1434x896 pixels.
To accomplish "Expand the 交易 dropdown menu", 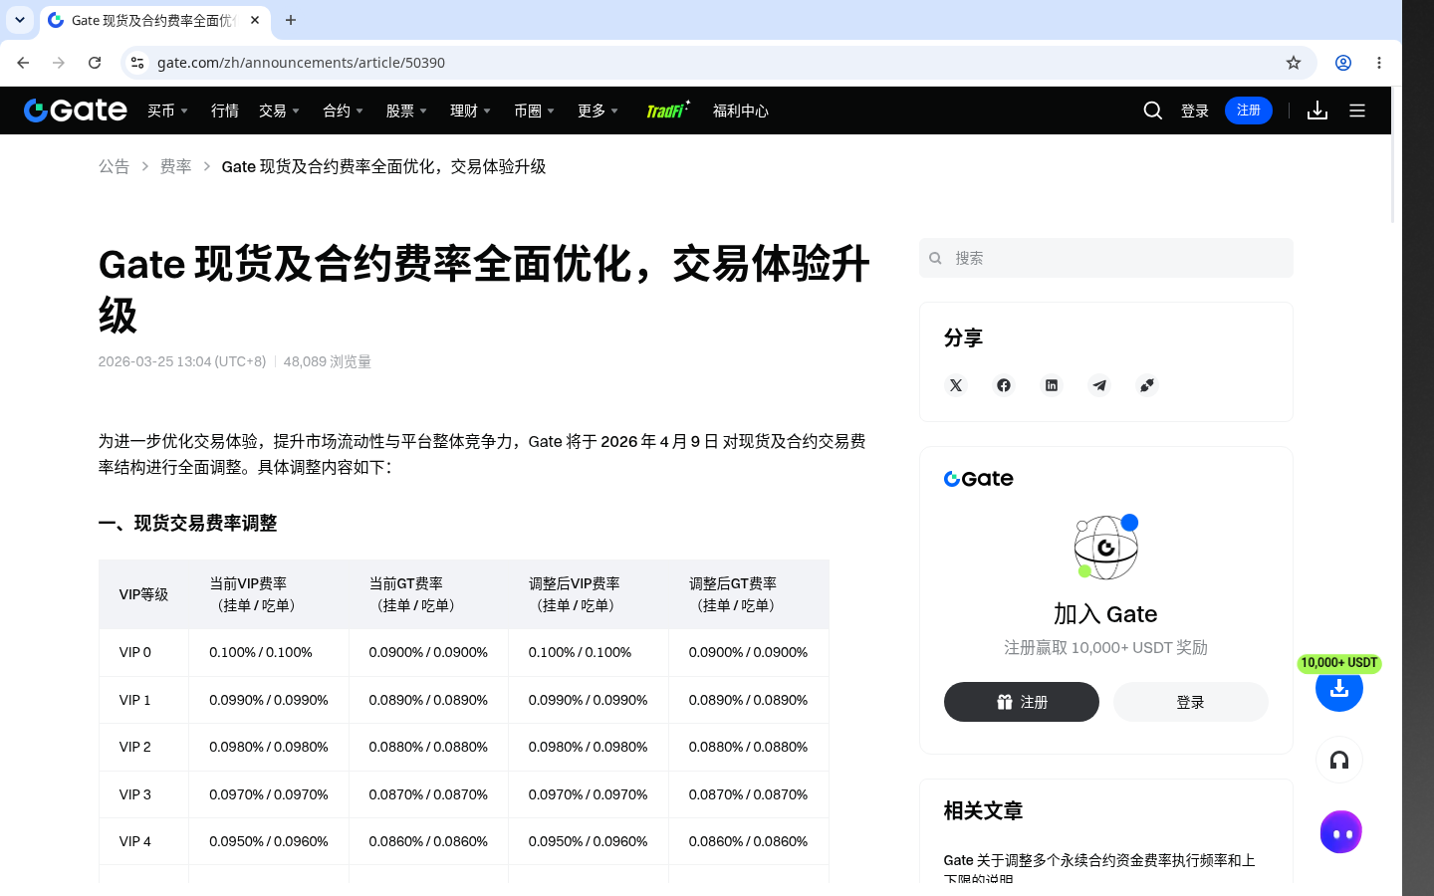I will (x=280, y=111).
